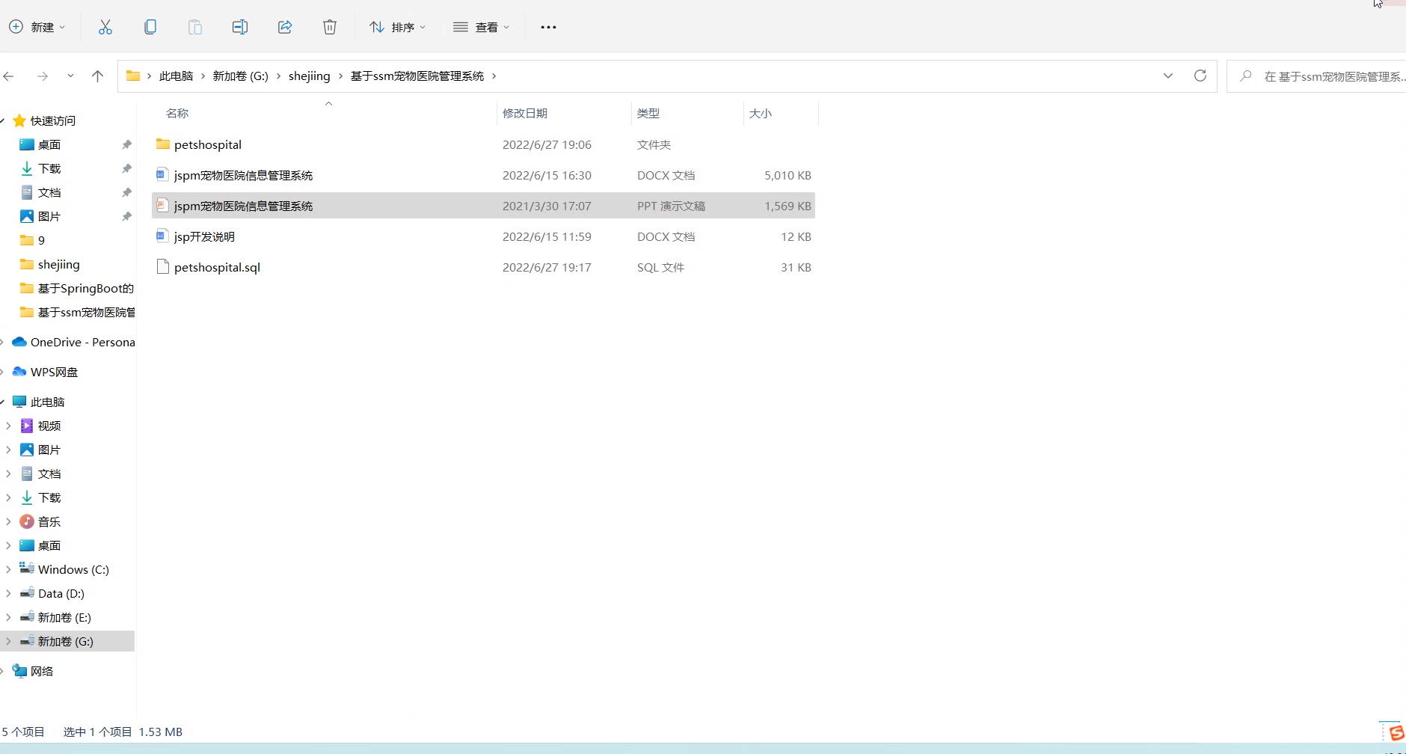
Task: Go up one folder level
Action: (x=97, y=76)
